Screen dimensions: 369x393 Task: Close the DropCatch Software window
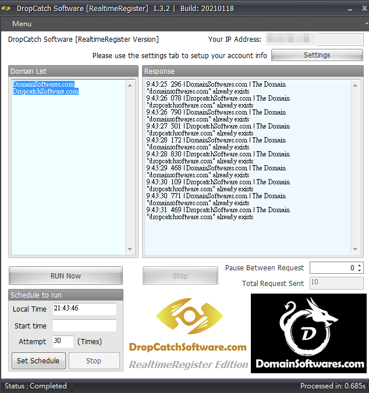[364, 8]
